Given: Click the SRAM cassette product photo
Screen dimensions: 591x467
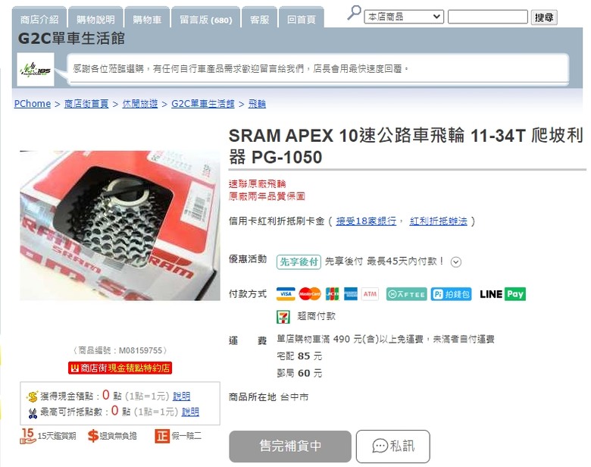Looking at the screenshot, I should 120,226.
